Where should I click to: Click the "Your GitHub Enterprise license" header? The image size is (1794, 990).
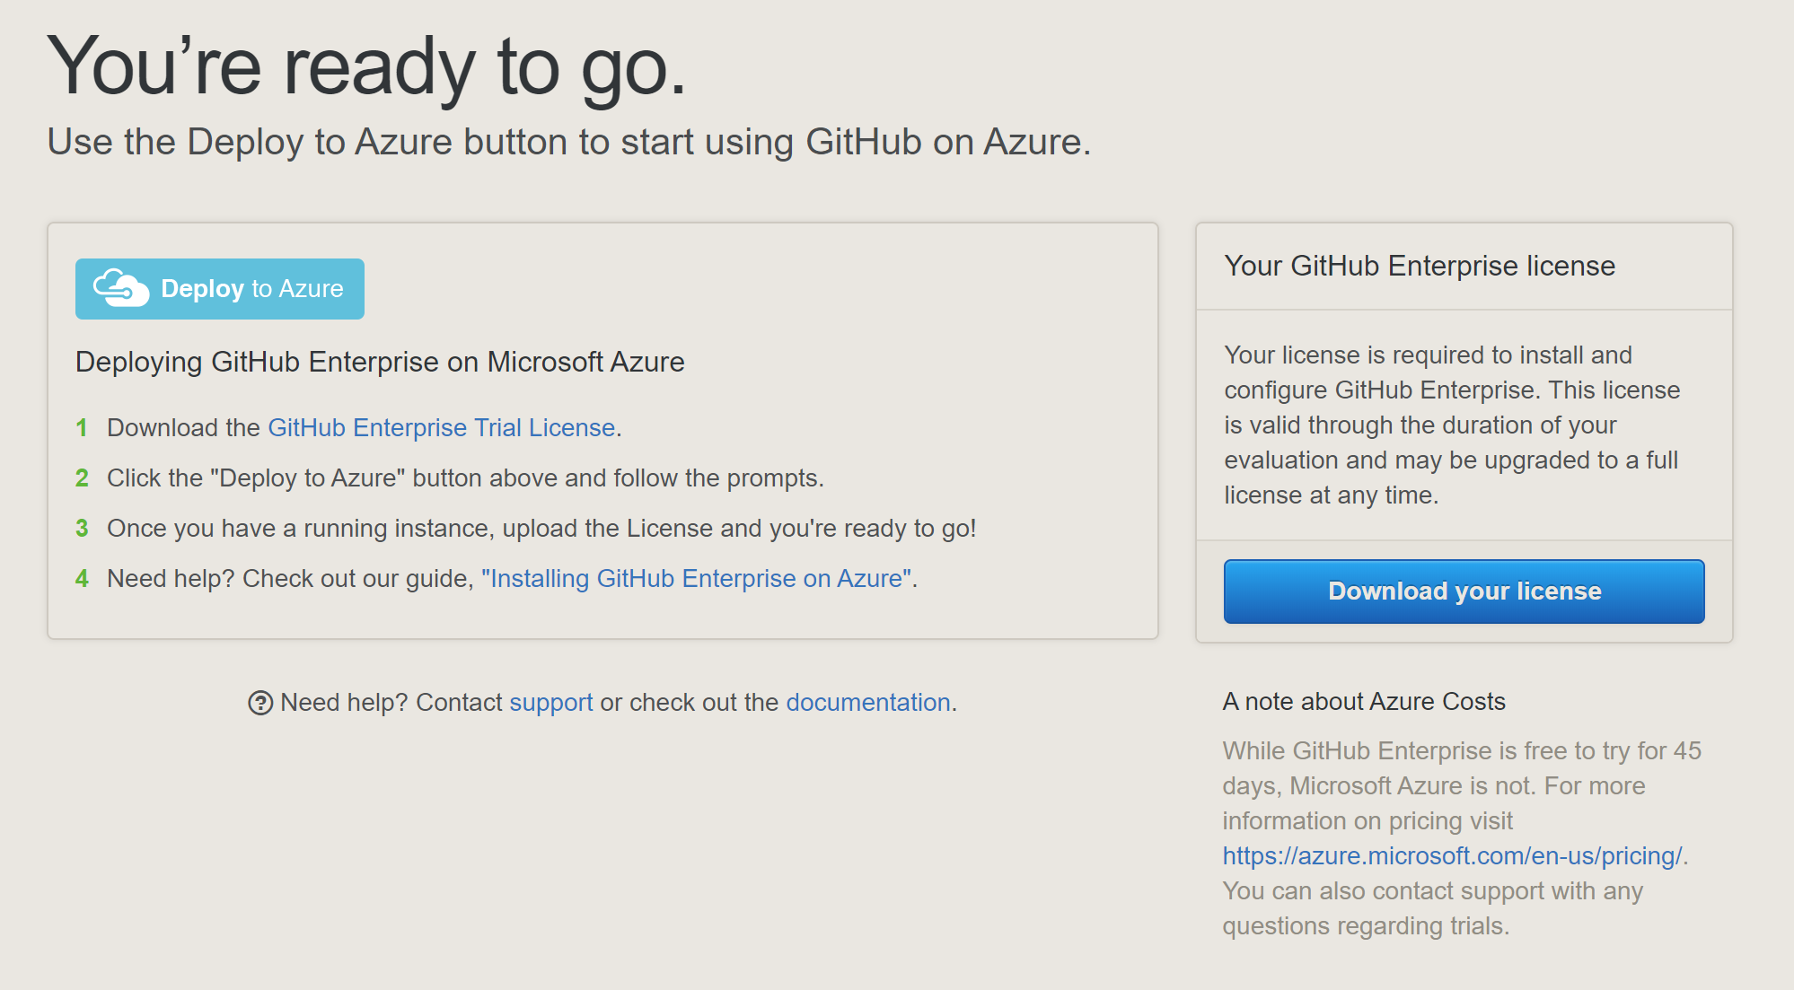(x=1420, y=266)
